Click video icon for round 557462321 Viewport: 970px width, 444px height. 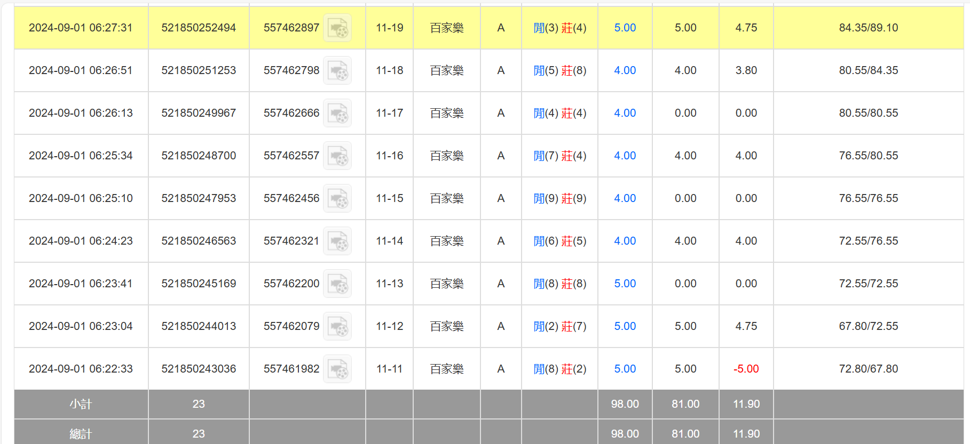pyautogui.click(x=337, y=241)
